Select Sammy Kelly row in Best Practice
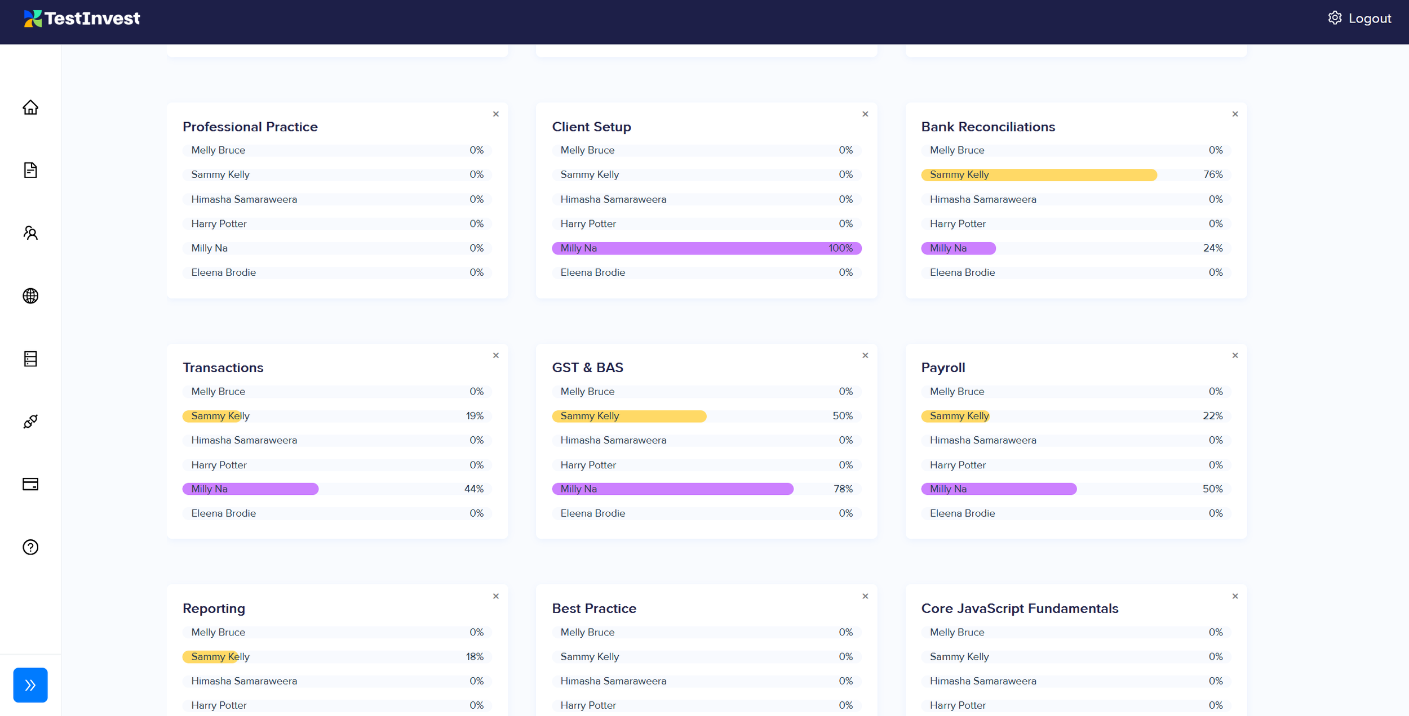This screenshot has height=716, width=1409. [707, 656]
